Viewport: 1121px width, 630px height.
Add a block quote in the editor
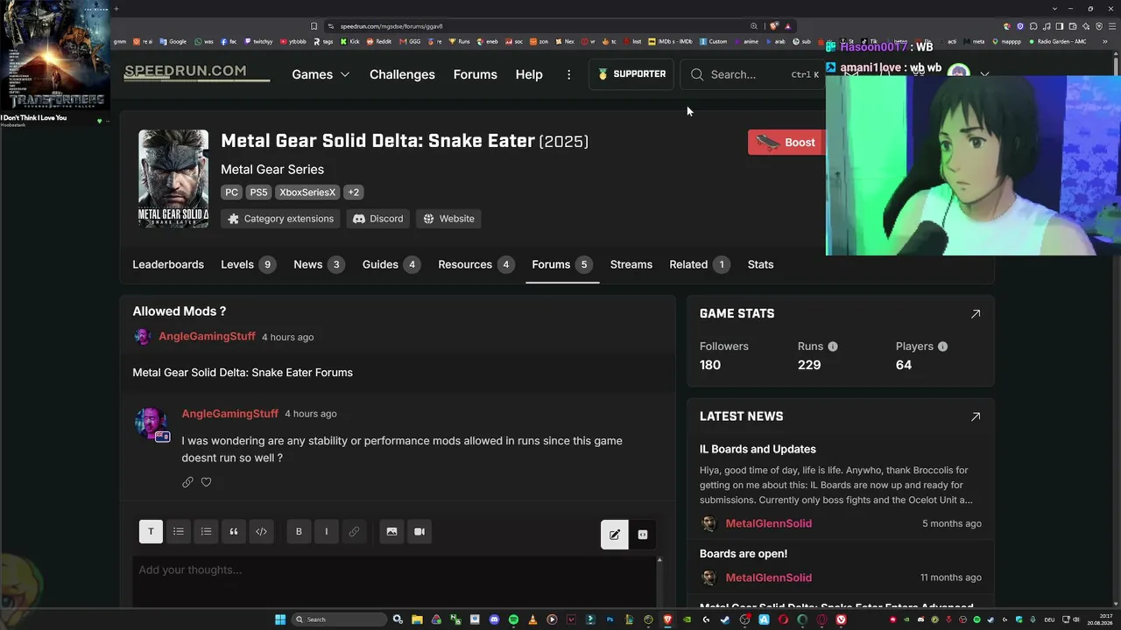234,531
